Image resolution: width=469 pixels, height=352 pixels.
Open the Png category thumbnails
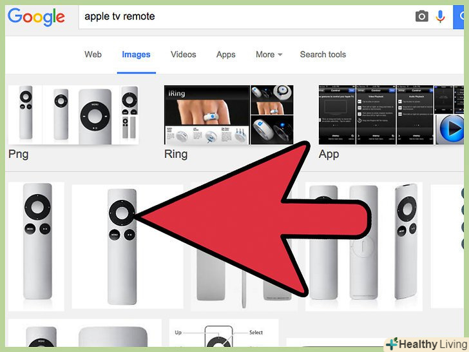point(73,115)
